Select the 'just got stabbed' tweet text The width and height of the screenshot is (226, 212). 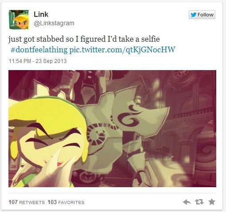[84, 39]
